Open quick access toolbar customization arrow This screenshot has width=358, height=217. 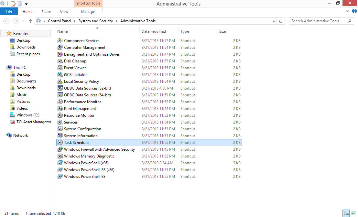pyautogui.click(x=26, y=4)
